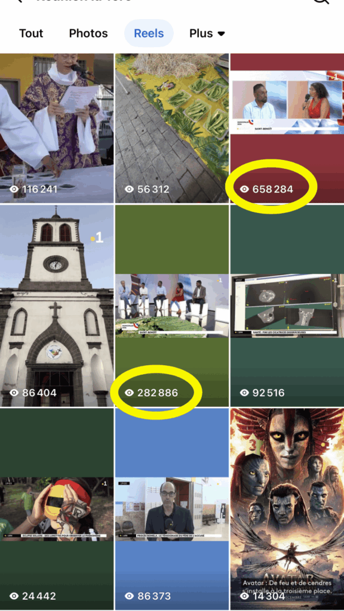
Task: Open the Procès Bohéla reporter reel
Action: pos(172,509)
